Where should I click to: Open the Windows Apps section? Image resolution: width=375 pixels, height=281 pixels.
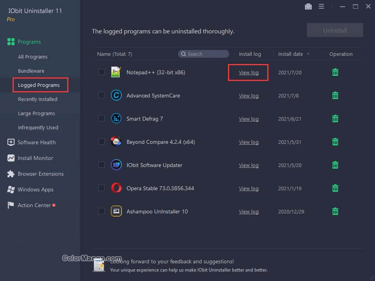35,189
